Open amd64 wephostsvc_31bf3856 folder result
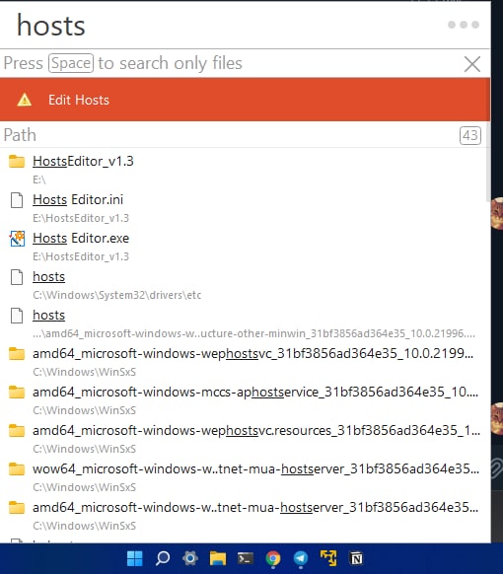This screenshot has height=574, width=503. [x=243, y=361]
